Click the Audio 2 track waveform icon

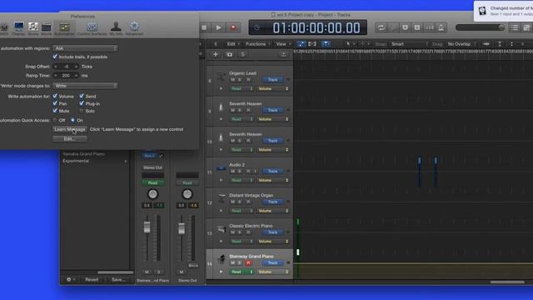(222, 168)
